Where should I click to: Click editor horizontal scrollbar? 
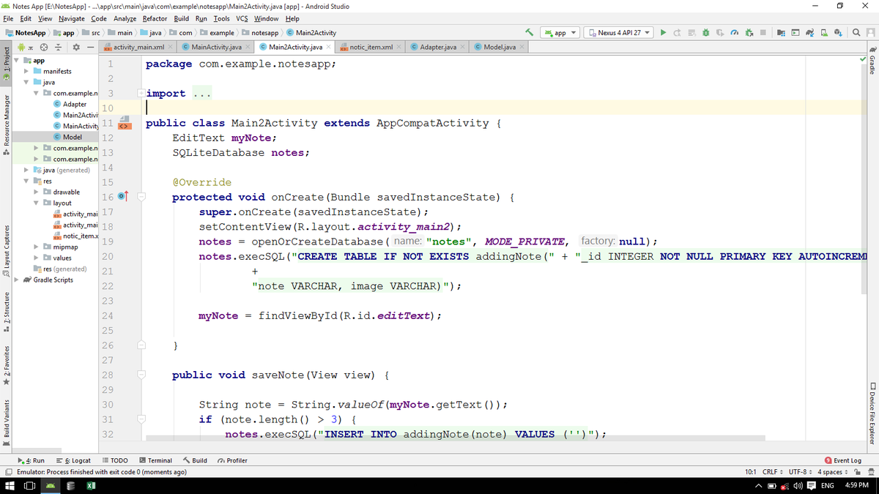[x=454, y=438]
